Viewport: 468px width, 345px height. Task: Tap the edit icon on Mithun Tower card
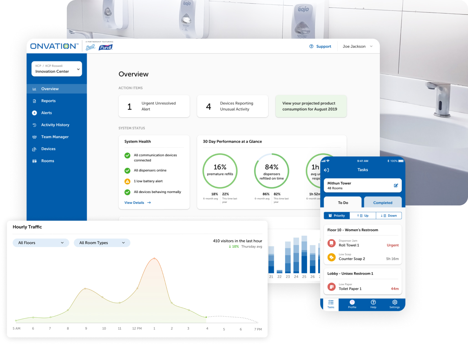pyautogui.click(x=396, y=186)
